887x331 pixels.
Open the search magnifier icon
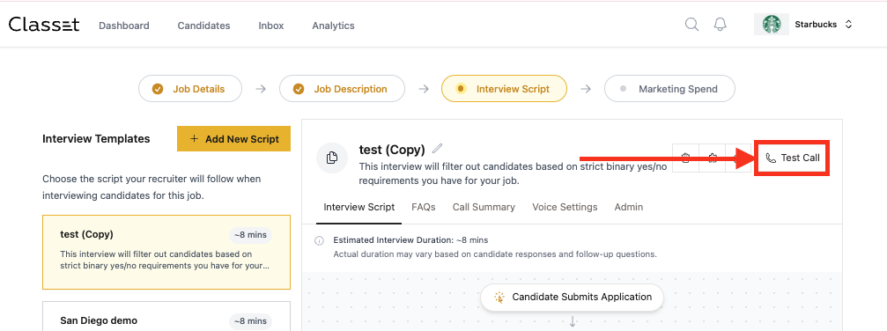pos(691,25)
